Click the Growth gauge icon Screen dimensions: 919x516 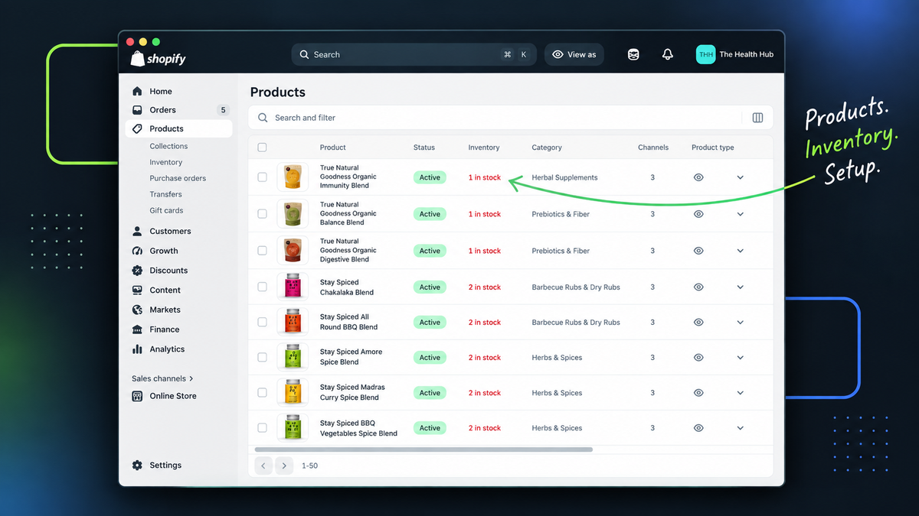(x=137, y=251)
